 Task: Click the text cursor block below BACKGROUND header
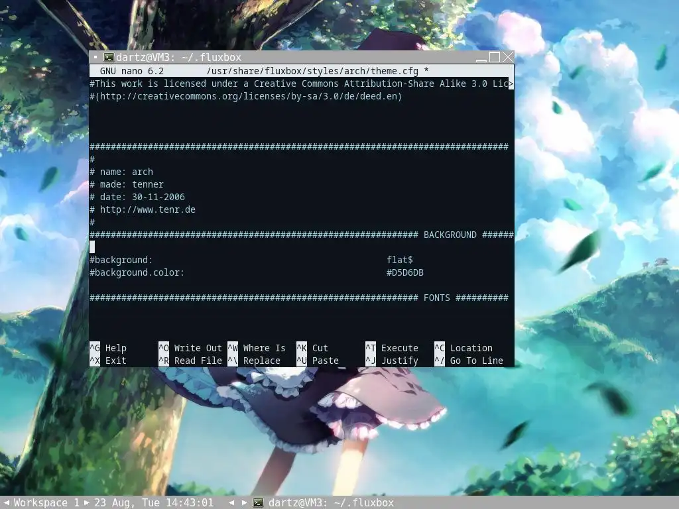92,247
